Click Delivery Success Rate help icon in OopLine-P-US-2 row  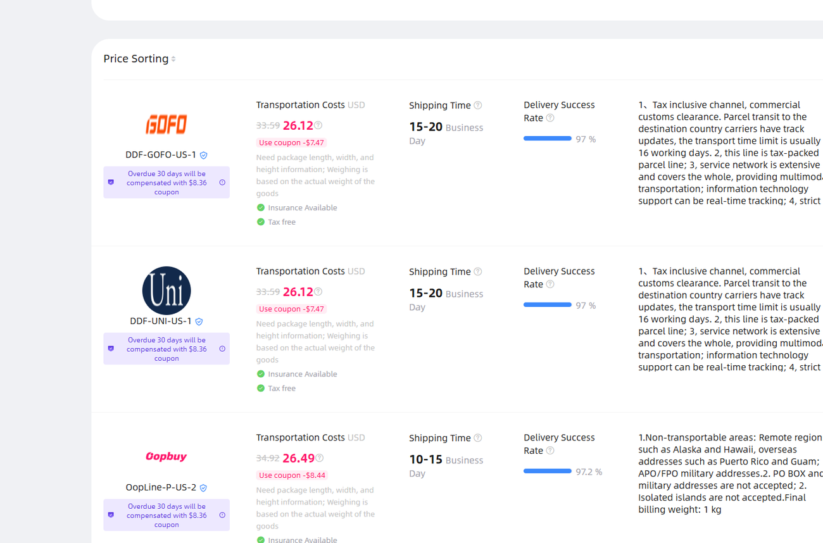(550, 451)
